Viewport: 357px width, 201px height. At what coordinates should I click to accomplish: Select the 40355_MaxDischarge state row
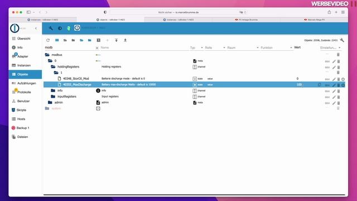[194, 84]
